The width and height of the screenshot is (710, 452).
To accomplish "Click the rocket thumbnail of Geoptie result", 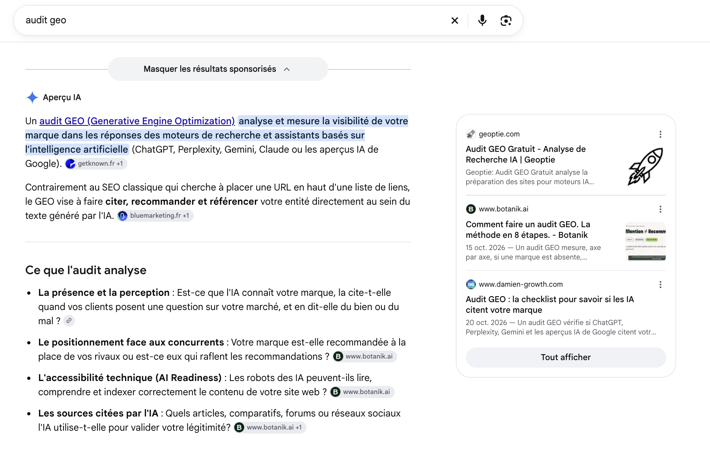I will pos(645,166).
